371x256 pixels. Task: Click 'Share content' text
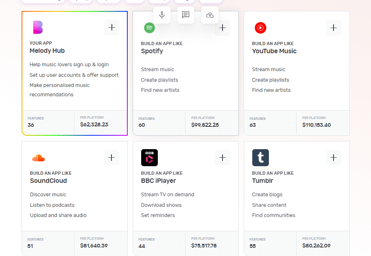pos(269,205)
